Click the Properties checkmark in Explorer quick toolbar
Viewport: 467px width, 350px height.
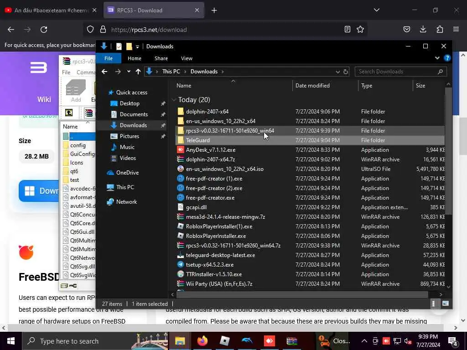(119, 46)
